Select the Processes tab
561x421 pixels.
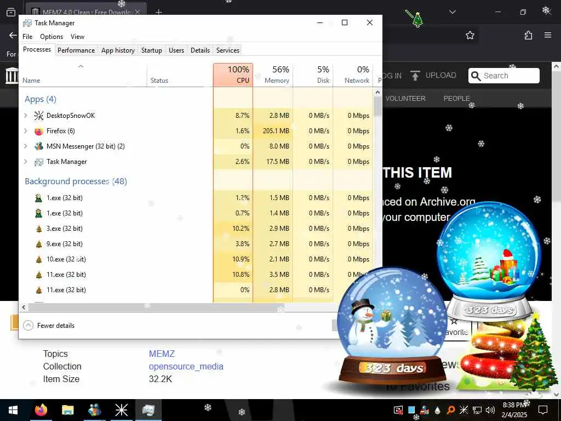(x=37, y=49)
